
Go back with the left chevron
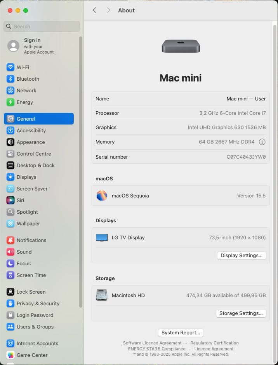tap(94, 10)
